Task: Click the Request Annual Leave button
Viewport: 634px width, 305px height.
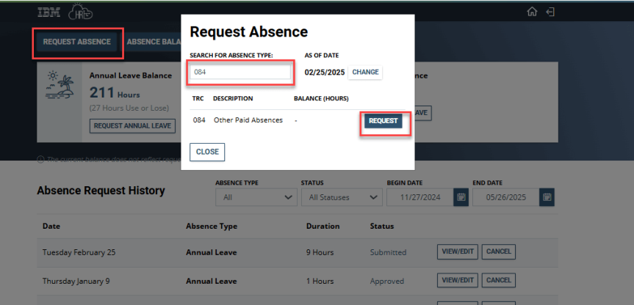Action: (x=132, y=125)
